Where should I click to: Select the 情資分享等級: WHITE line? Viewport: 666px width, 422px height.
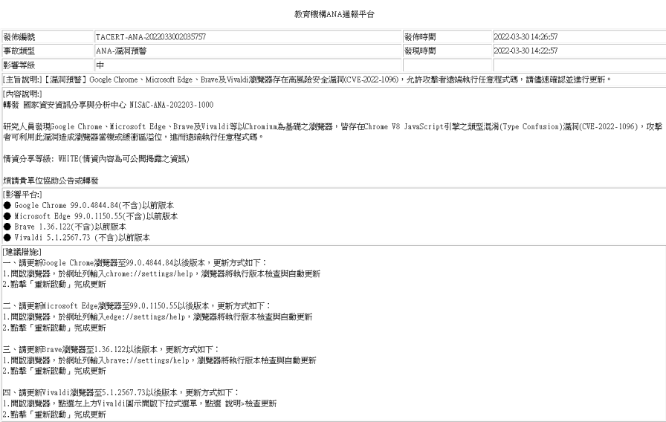click(96, 159)
